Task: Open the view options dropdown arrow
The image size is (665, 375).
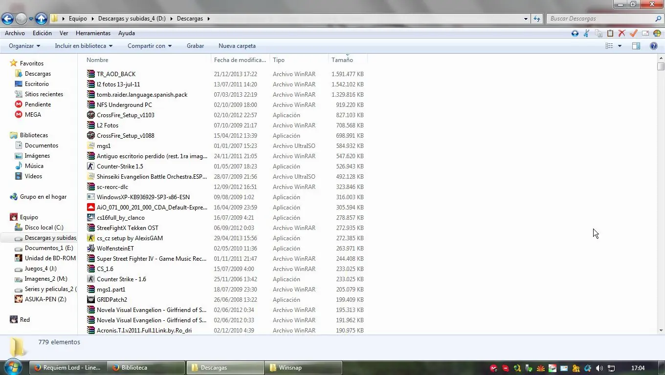Action: coord(620,46)
